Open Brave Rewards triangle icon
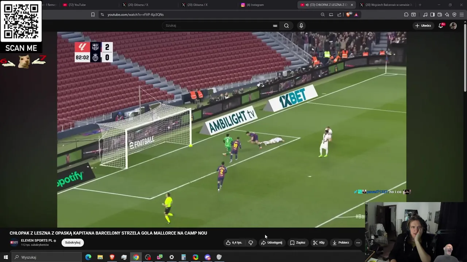 pyautogui.click(x=356, y=15)
